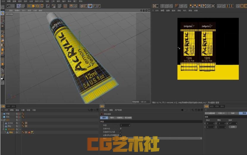This screenshot has width=247, height=155.
Task: Click the radius field stepper arrows
Action: tap(129, 125)
